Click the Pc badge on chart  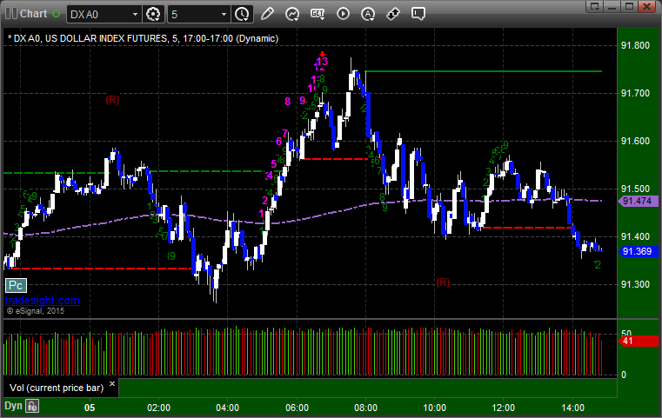click(16, 286)
